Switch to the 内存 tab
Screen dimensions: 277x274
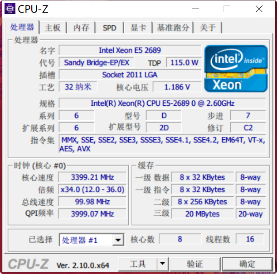tap(81, 28)
